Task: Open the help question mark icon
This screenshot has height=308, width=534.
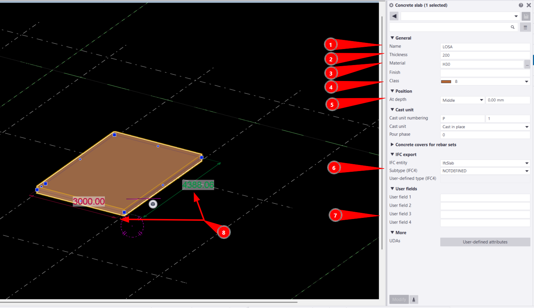Action: click(521, 5)
